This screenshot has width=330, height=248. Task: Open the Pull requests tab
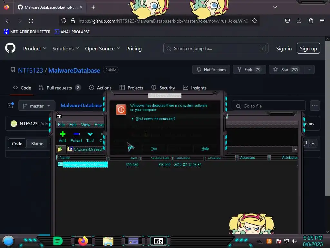60,88
